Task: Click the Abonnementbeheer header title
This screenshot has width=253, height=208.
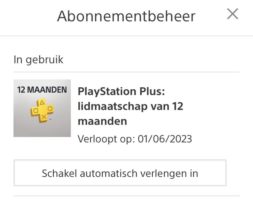Action: point(126,16)
